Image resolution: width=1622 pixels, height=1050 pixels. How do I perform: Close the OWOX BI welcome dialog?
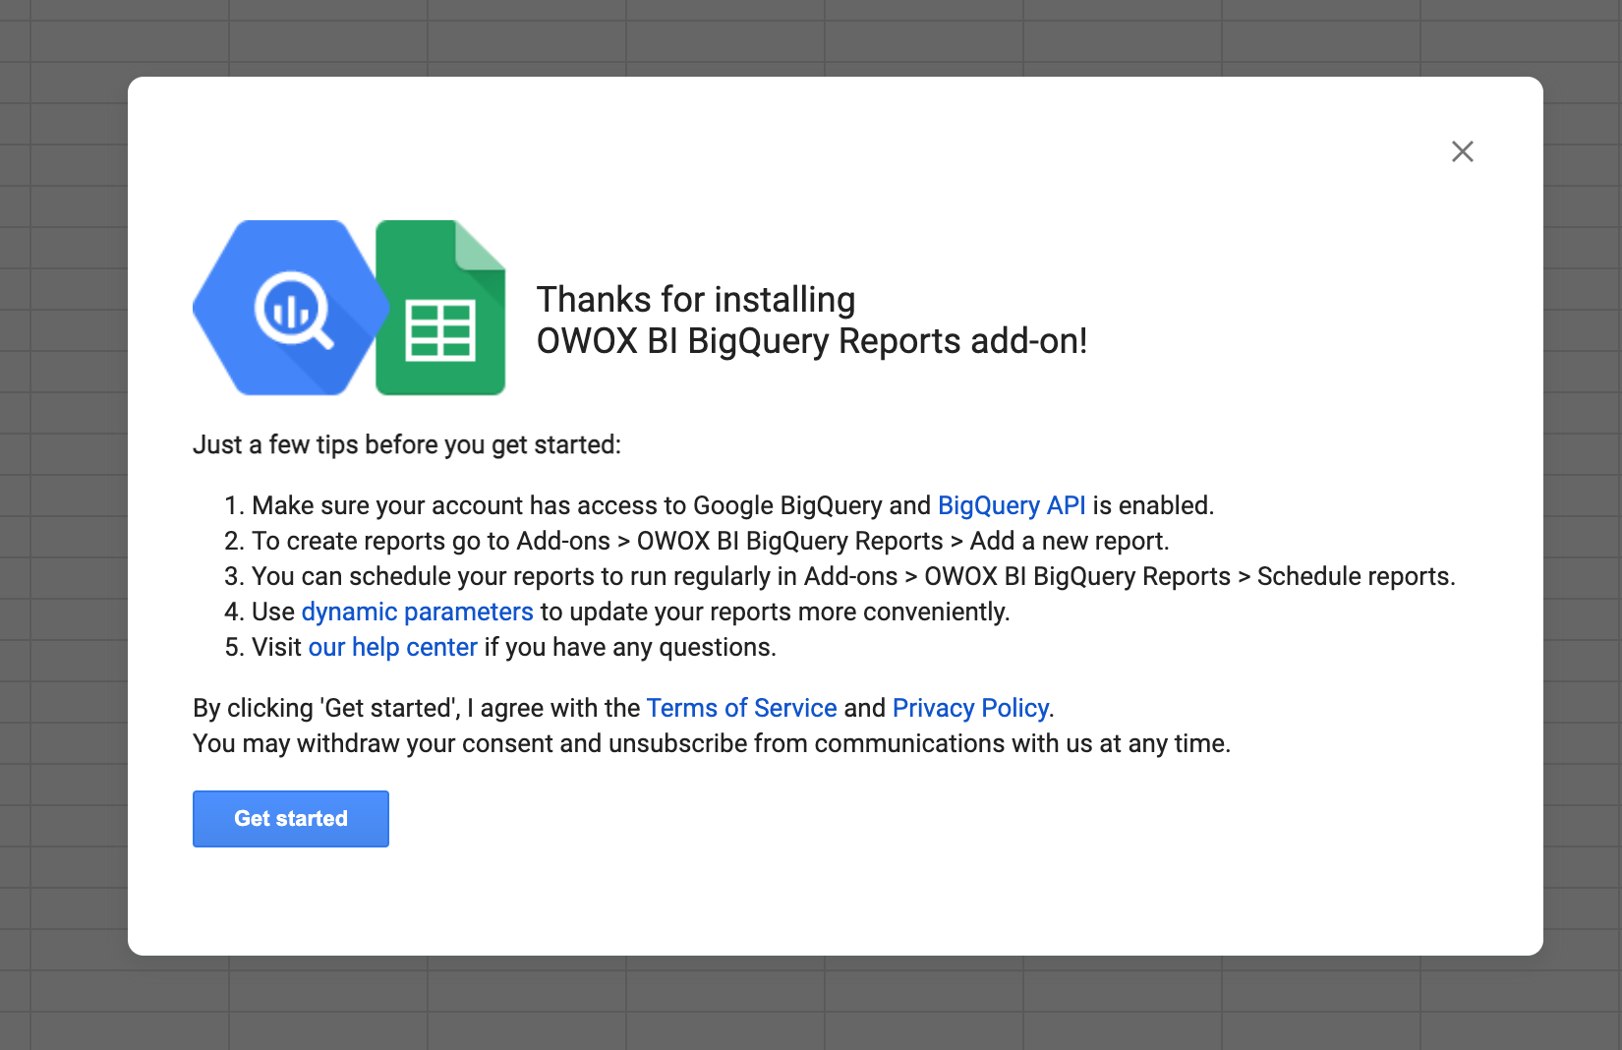click(1463, 151)
